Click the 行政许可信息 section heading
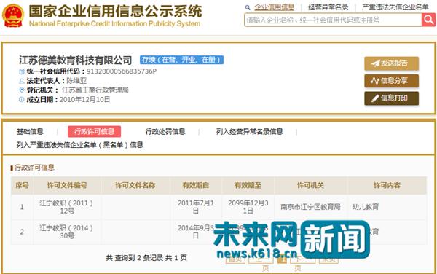This screenshot has height=274, width=437. coord(34,168)
